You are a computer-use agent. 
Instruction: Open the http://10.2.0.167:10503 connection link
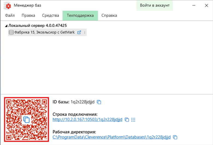pos(87,119)
